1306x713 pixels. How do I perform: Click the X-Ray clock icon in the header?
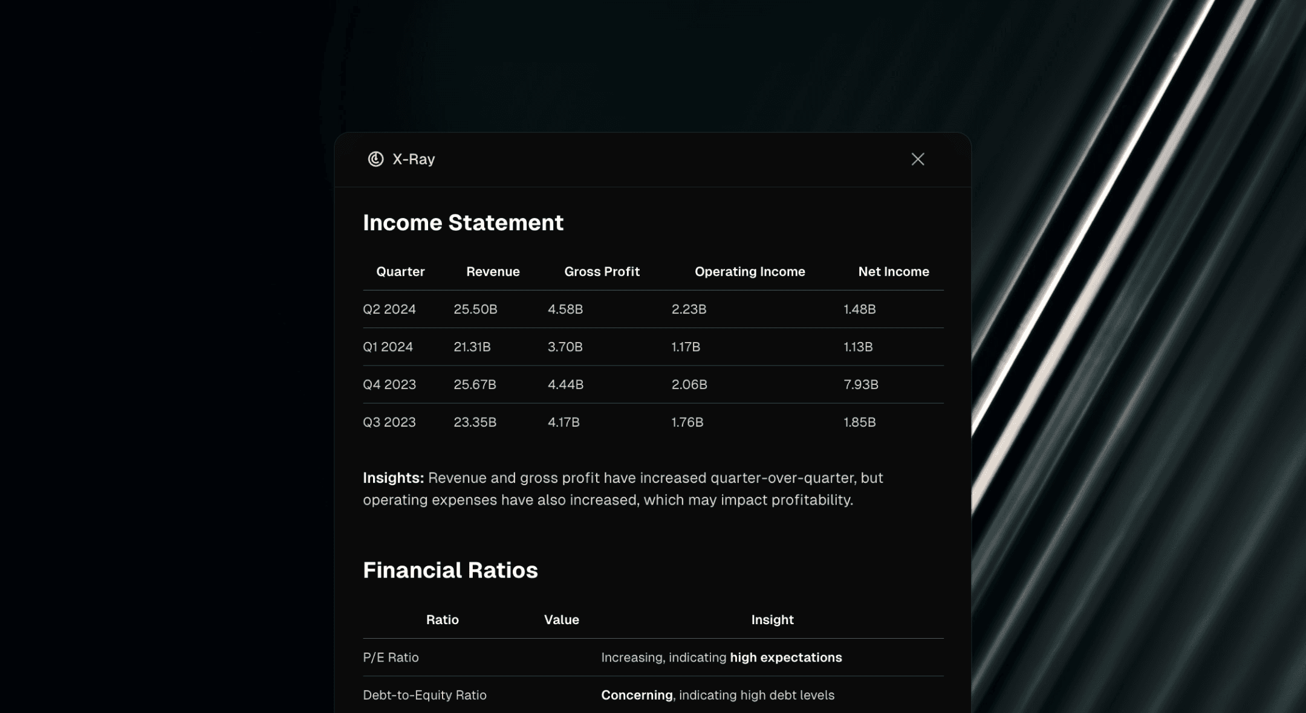coord(375,159)
